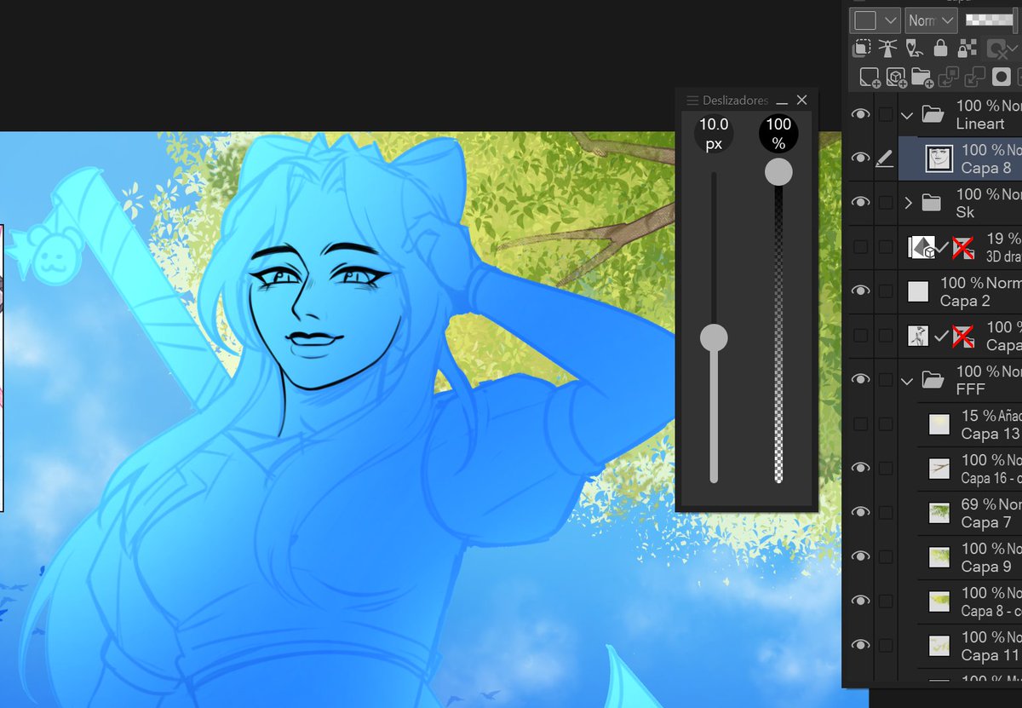Select the FFF folder name

click(971, 389)
